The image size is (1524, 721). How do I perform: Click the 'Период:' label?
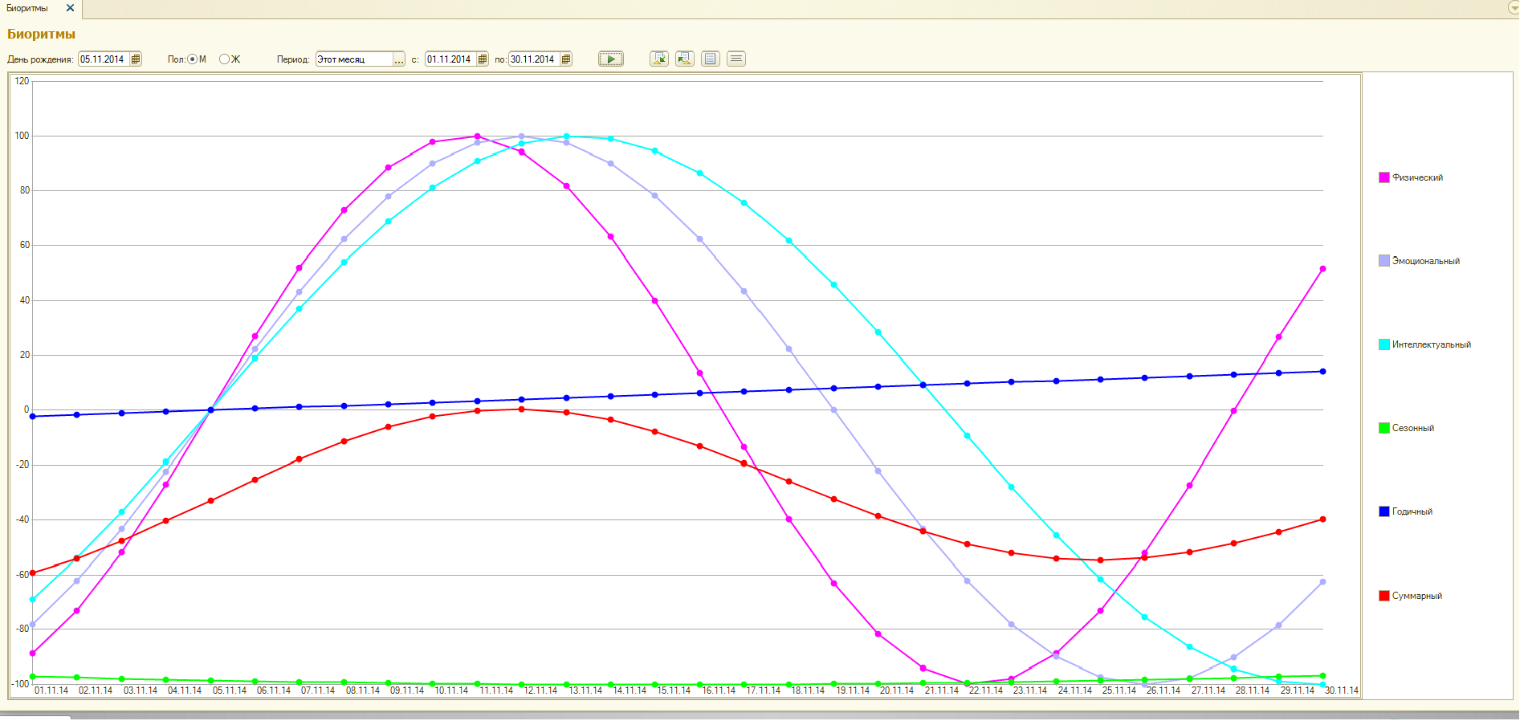coord(293,59)
